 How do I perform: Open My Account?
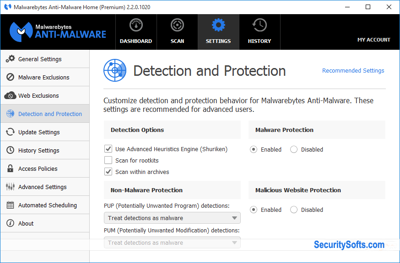(x=374, y=40)
